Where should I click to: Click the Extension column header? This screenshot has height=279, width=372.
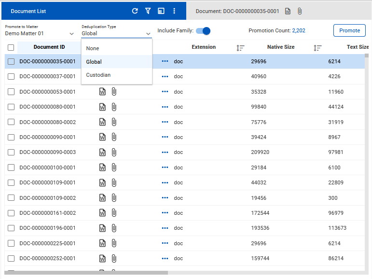tap(204, 47)
